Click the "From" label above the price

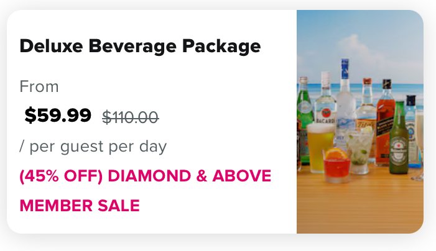point(39,86)
